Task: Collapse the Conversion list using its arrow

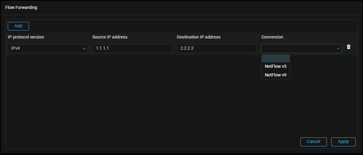Action: 338,49
